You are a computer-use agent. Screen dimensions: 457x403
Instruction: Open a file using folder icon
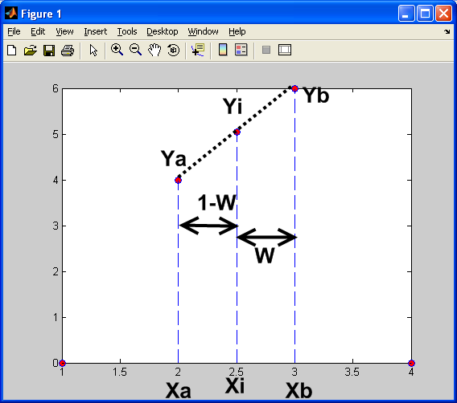point(31,50)
